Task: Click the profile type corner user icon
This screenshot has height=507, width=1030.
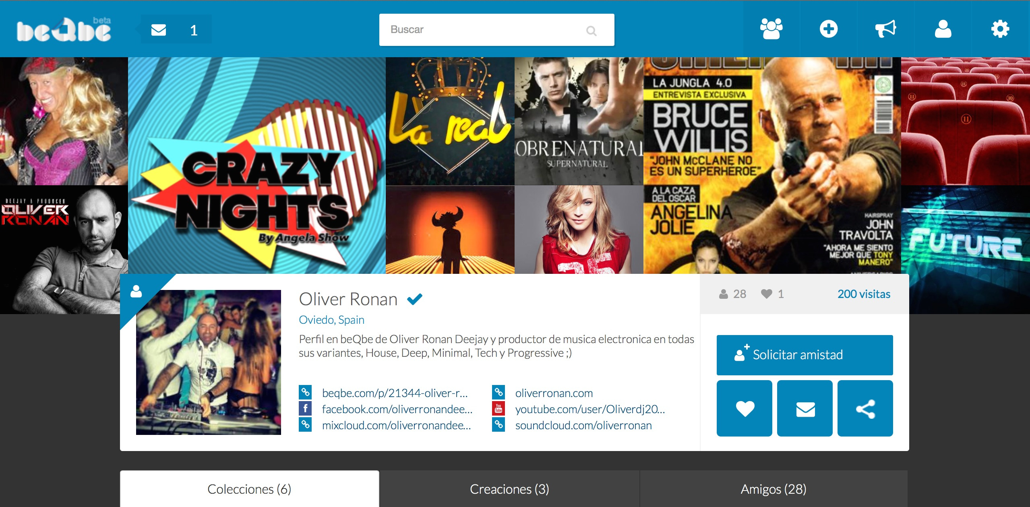Action: click(136, 291)
